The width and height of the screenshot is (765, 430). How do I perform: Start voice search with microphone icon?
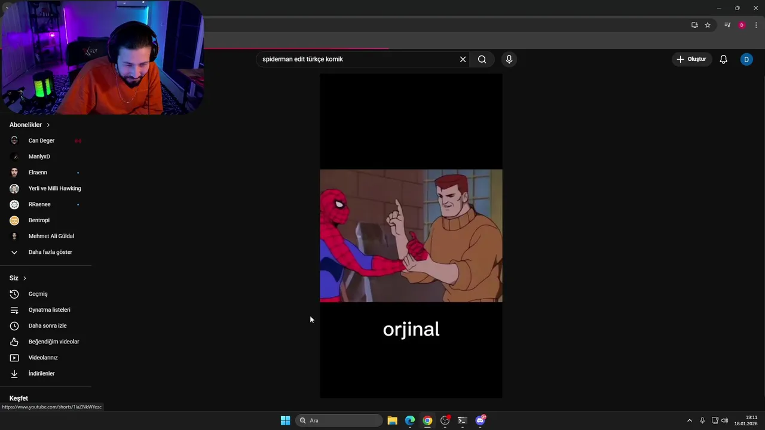coord(509,59)
